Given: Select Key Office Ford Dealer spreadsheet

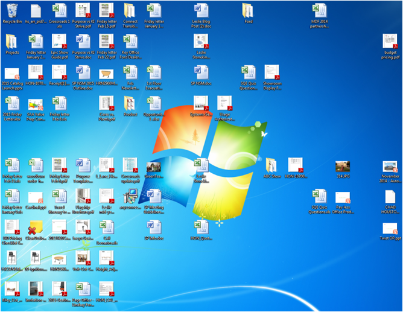Looking at the screenshot, I should coord(130,42).
